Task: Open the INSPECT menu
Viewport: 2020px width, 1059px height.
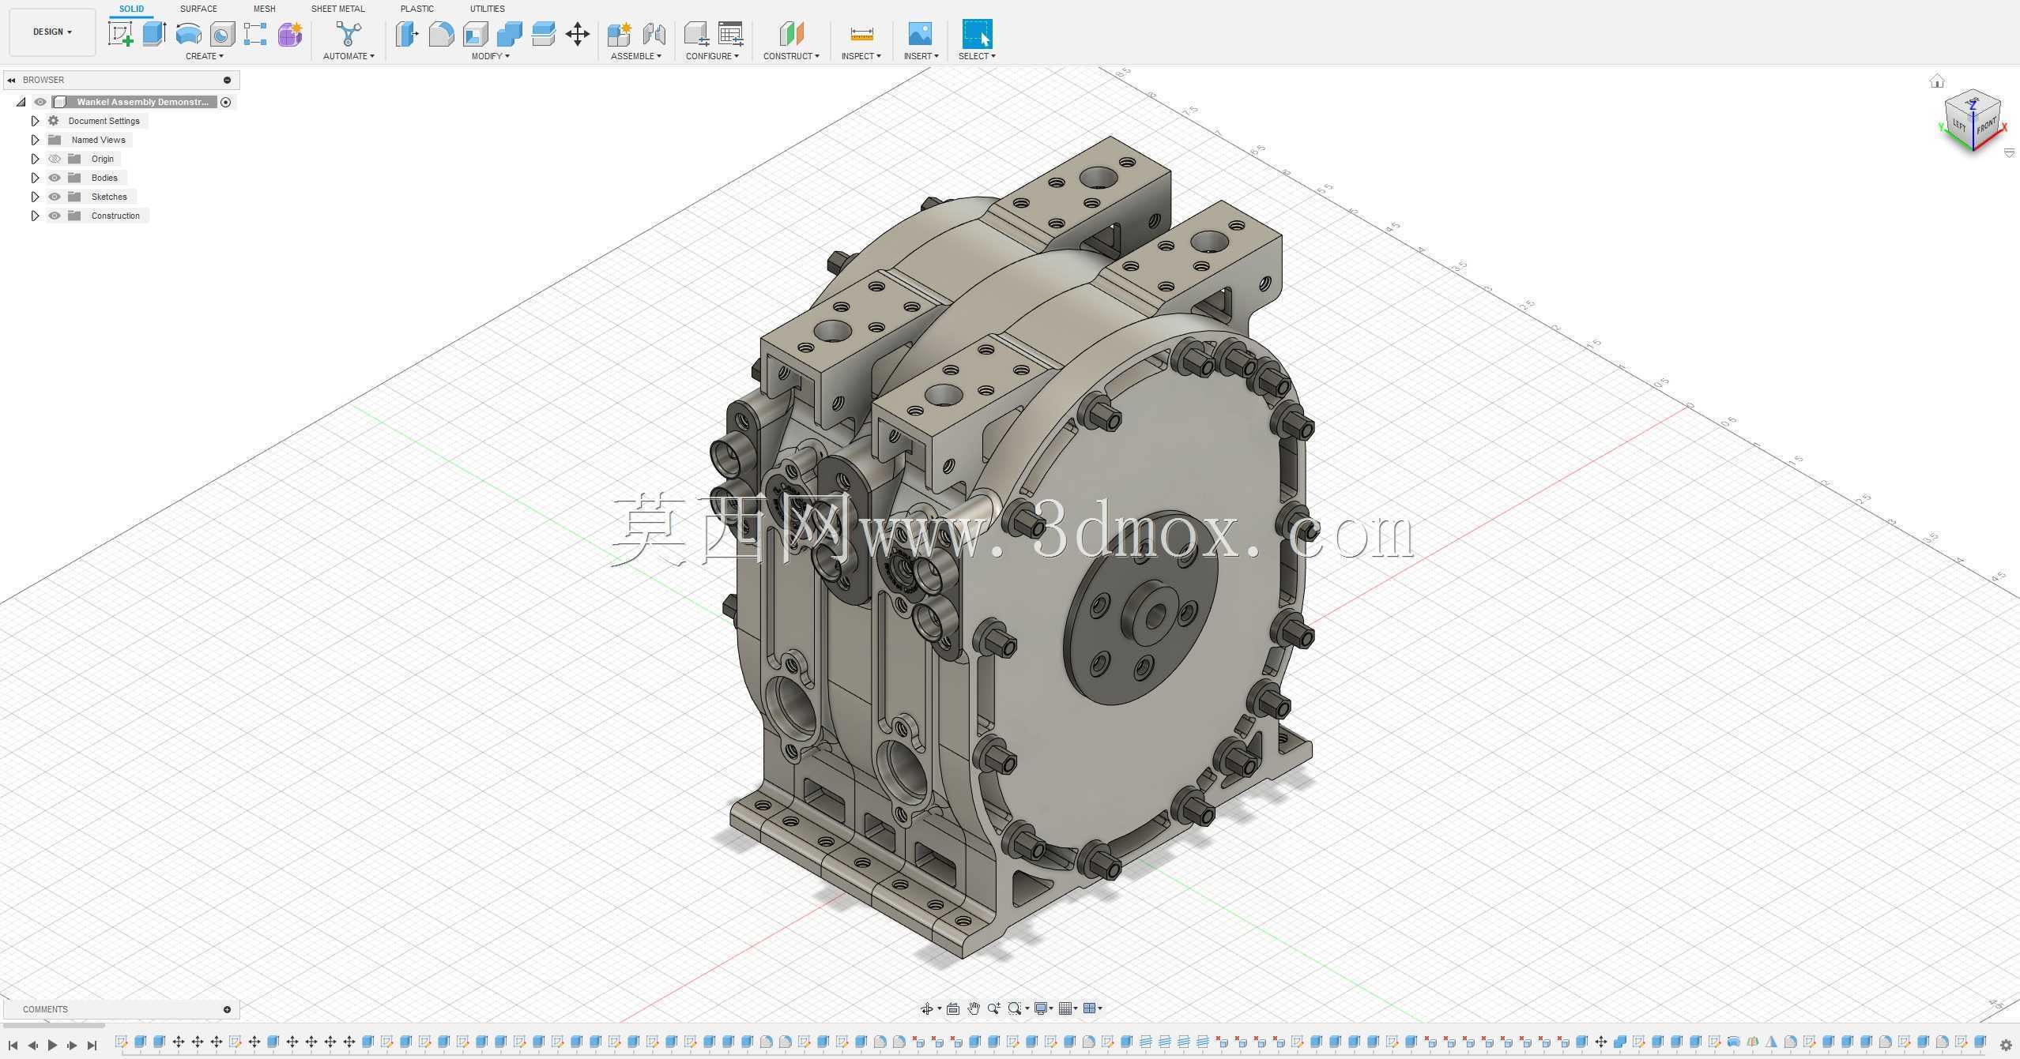Action: click(x=861, y=56)
